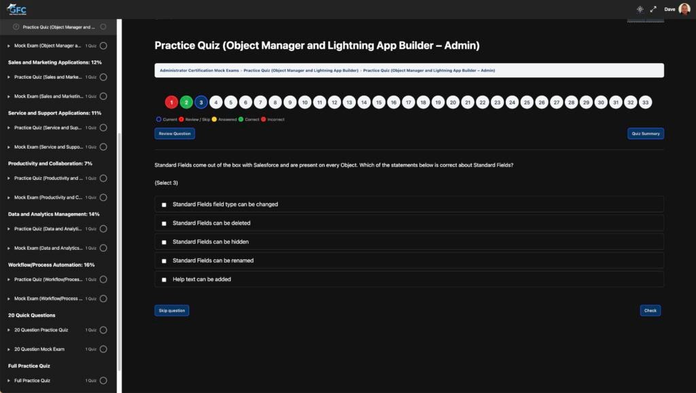This screenshot has height=393, width=696.
Task: Go to question 2 marked correct
Action: (x=186, y=102)
